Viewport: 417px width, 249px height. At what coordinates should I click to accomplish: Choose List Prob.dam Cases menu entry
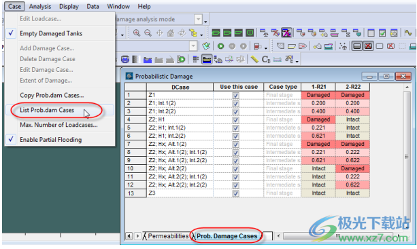[x=60, y=110]
